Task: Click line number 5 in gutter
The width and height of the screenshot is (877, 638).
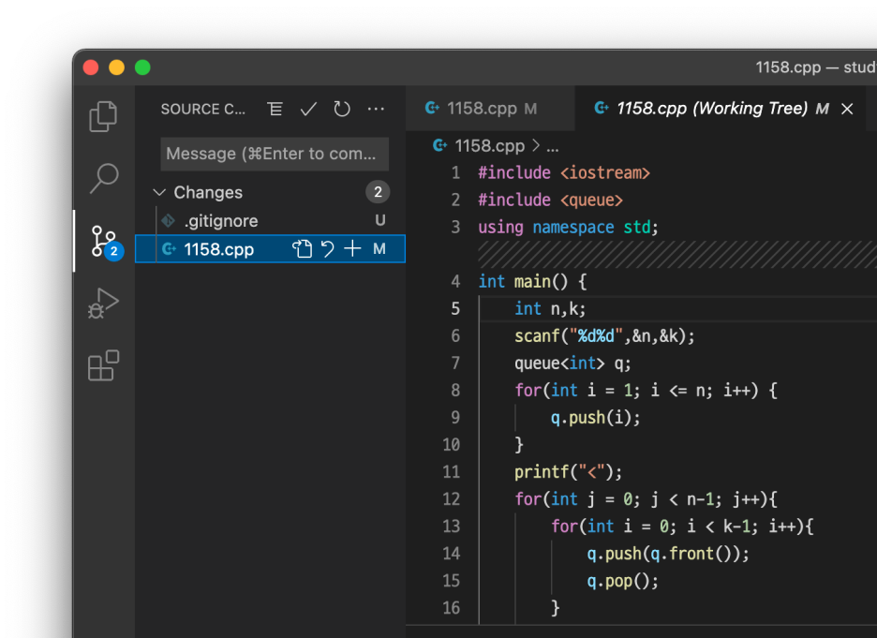Action: click(x=455, y=308)
